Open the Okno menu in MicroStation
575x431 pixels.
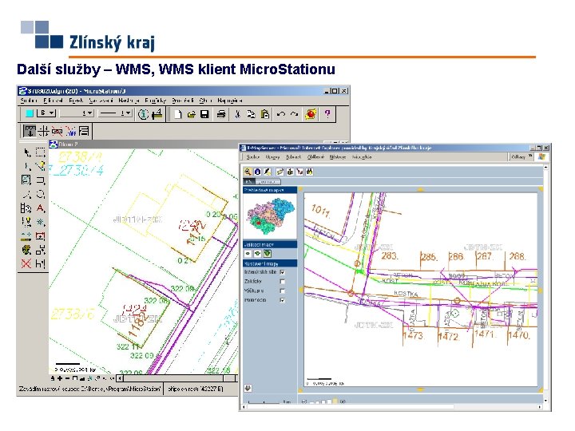[x=205, y=101]
